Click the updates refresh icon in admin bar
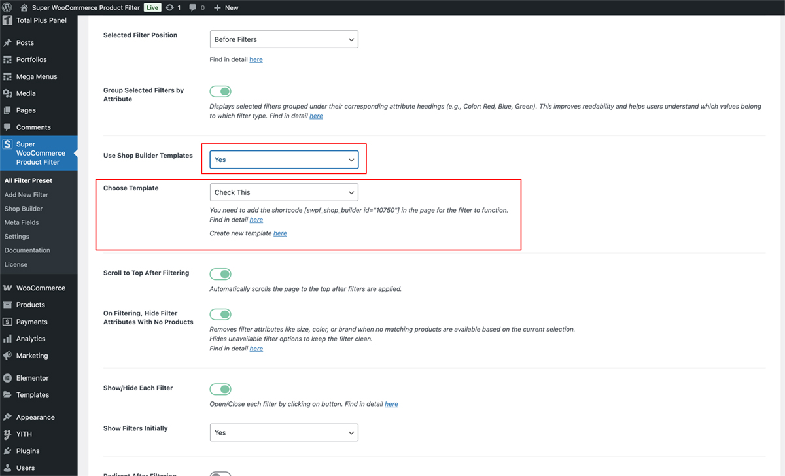785x476 pixels. point(170,8)
